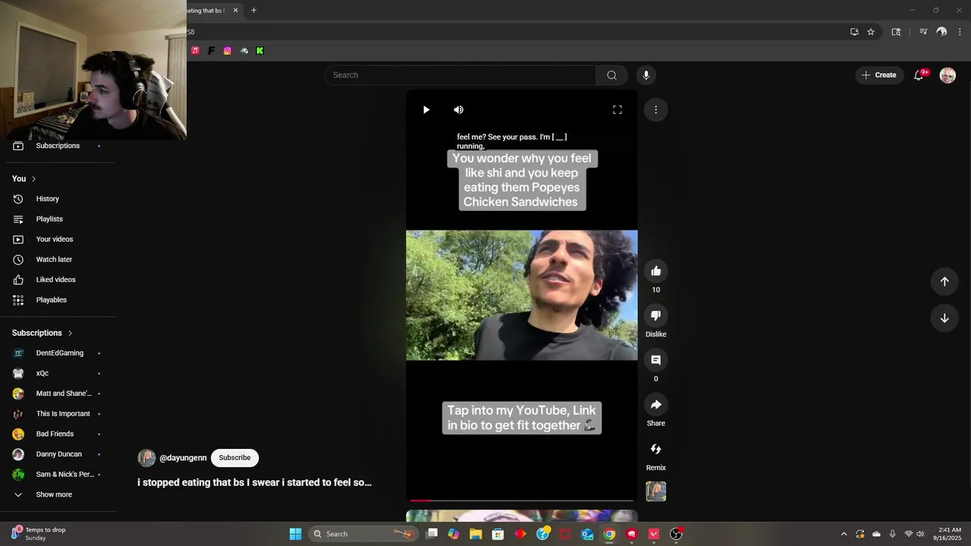Open Chrome's three-dot menu
This screenshot has width=971, height=546.
[960, 32]
